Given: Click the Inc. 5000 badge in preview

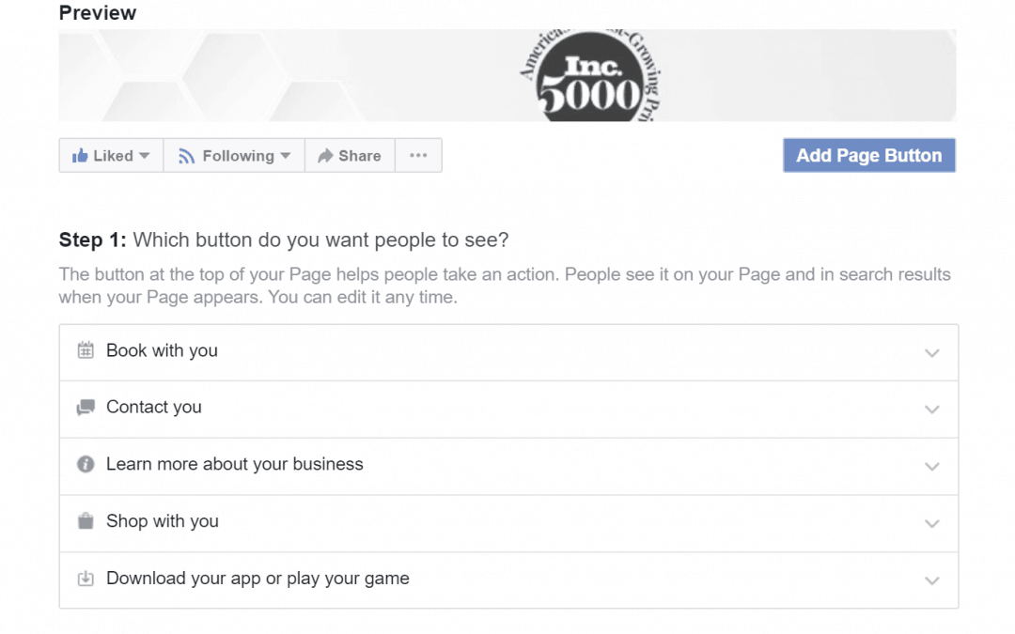Looking at the screenshot, I should coord(589,77).
